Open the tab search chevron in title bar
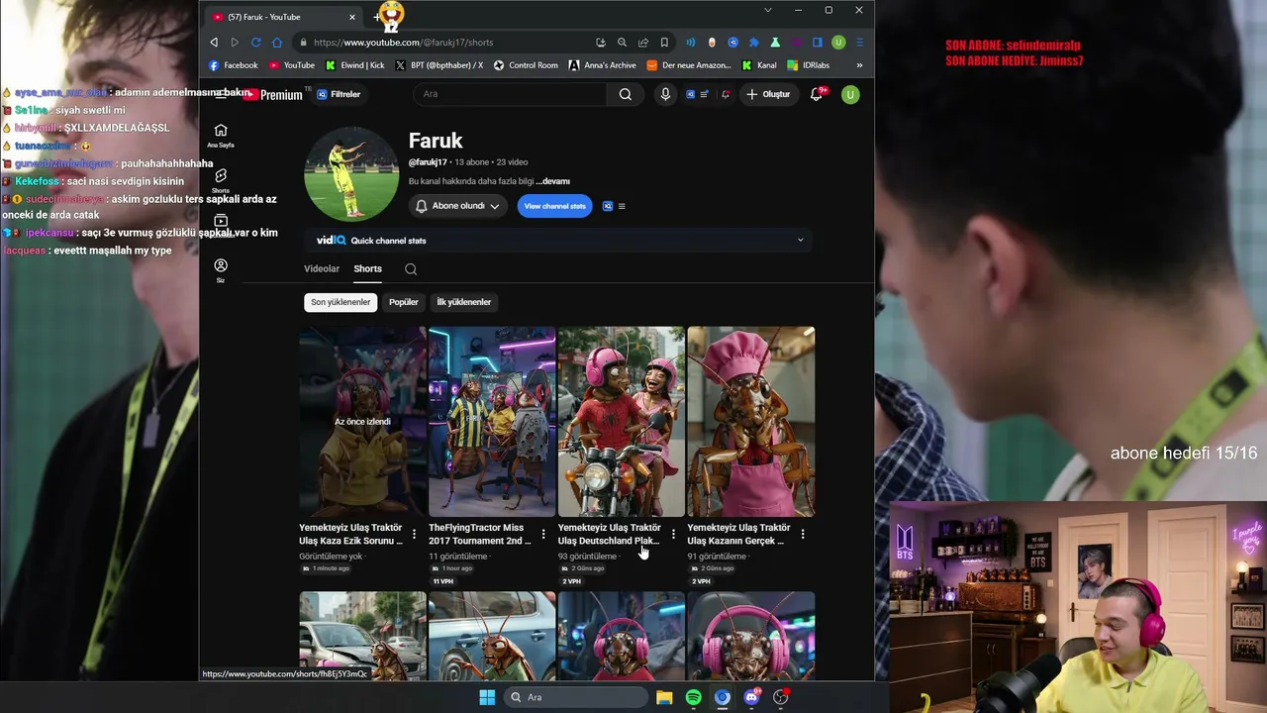Screen dimensions: 1267x713 pos(767,10)
